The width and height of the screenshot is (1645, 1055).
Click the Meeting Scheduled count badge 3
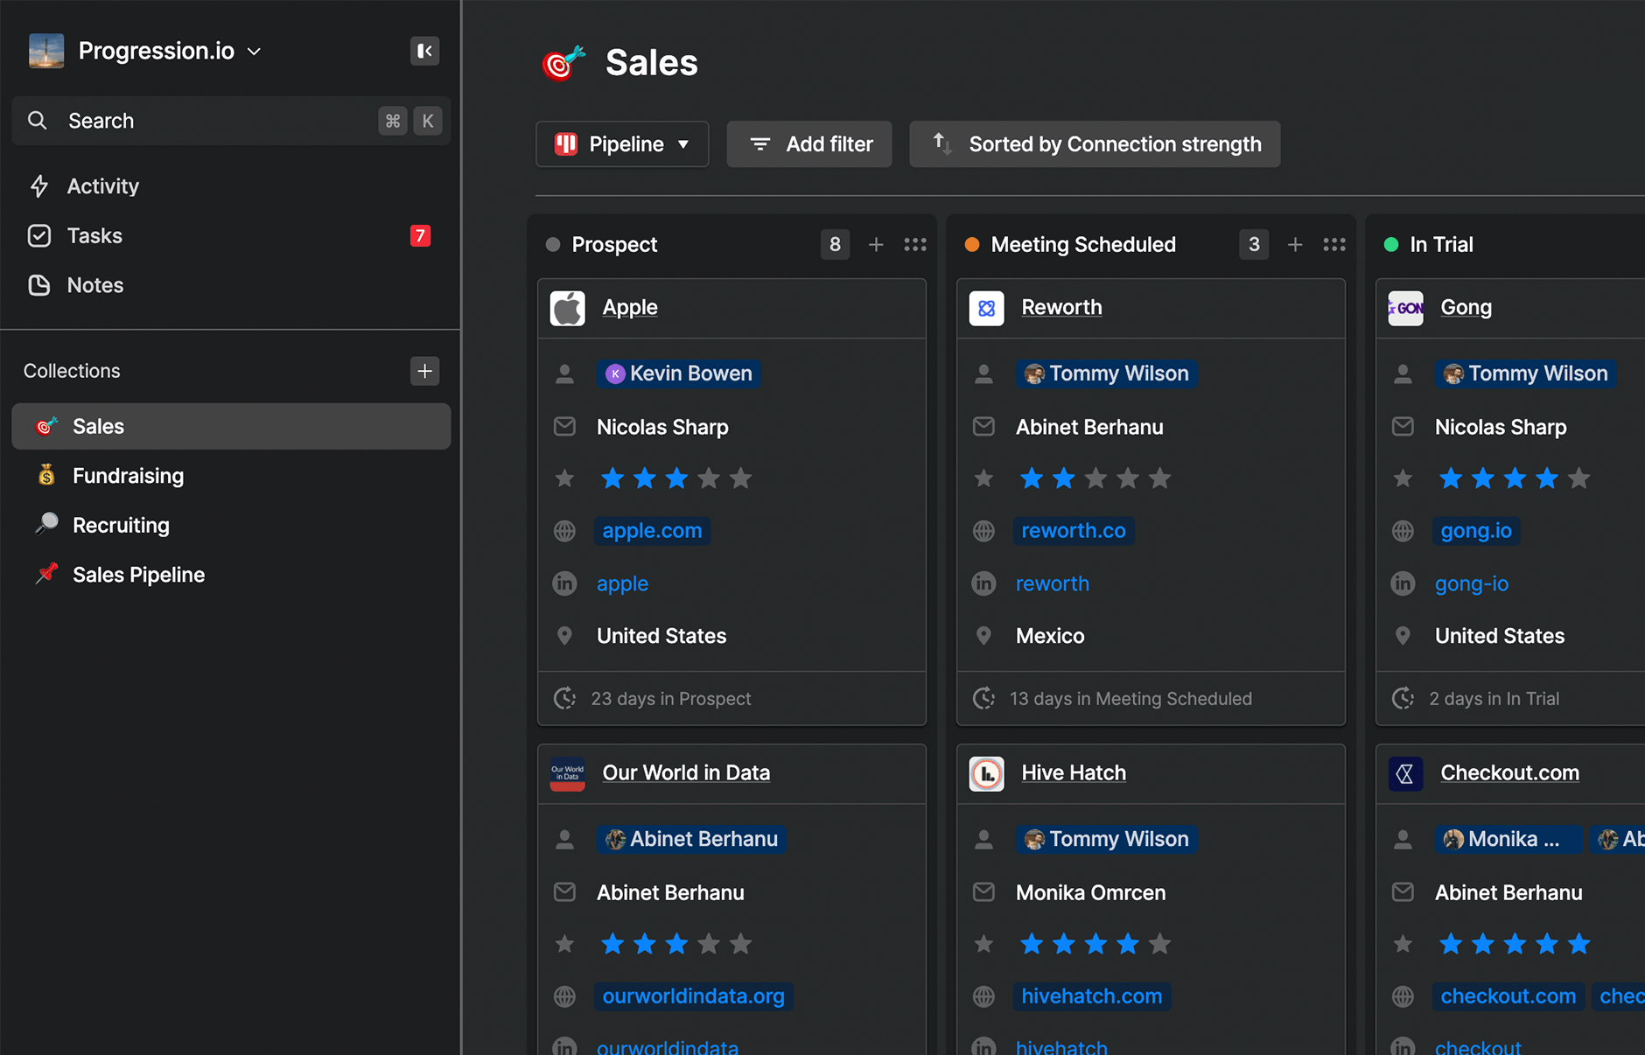[x=1254, y=245]
